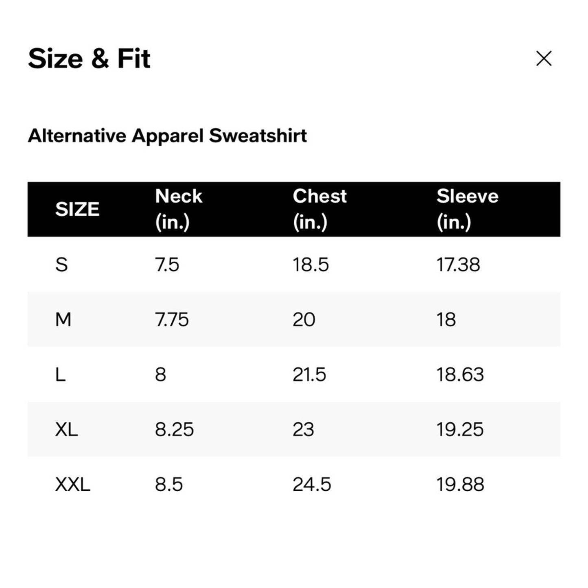Click the 7.75 neck measurement cell
588x588 pixels.
point(172,319)
